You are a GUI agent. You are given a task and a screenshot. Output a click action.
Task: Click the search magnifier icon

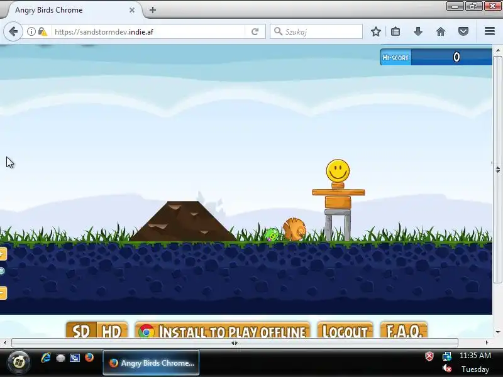click(x=278, y=31)
